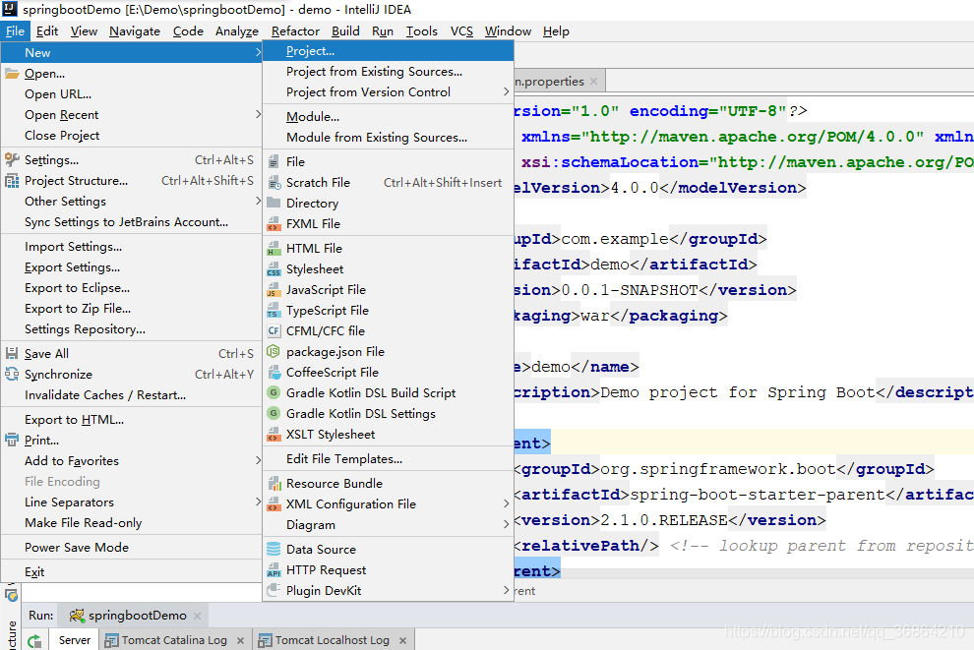Expand Open Recent submenu arrow
The image size is (974, 650).
click(258, 114)
